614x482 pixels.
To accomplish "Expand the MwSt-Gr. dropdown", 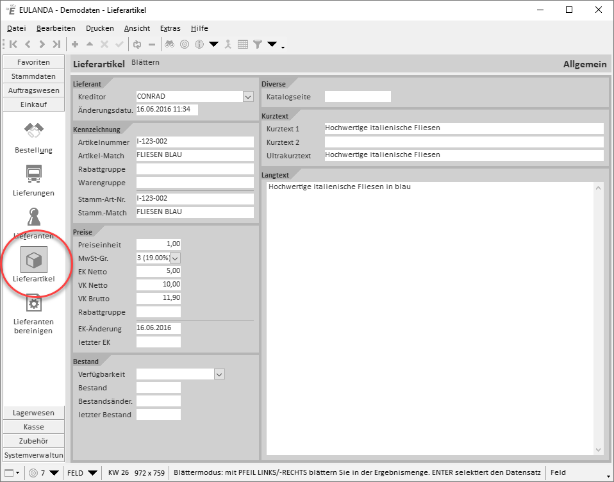I will pyautogui.click(x=176, y=258).
